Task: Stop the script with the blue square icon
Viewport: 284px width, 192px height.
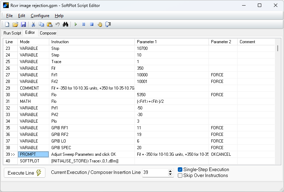Action: coord(92,24)
